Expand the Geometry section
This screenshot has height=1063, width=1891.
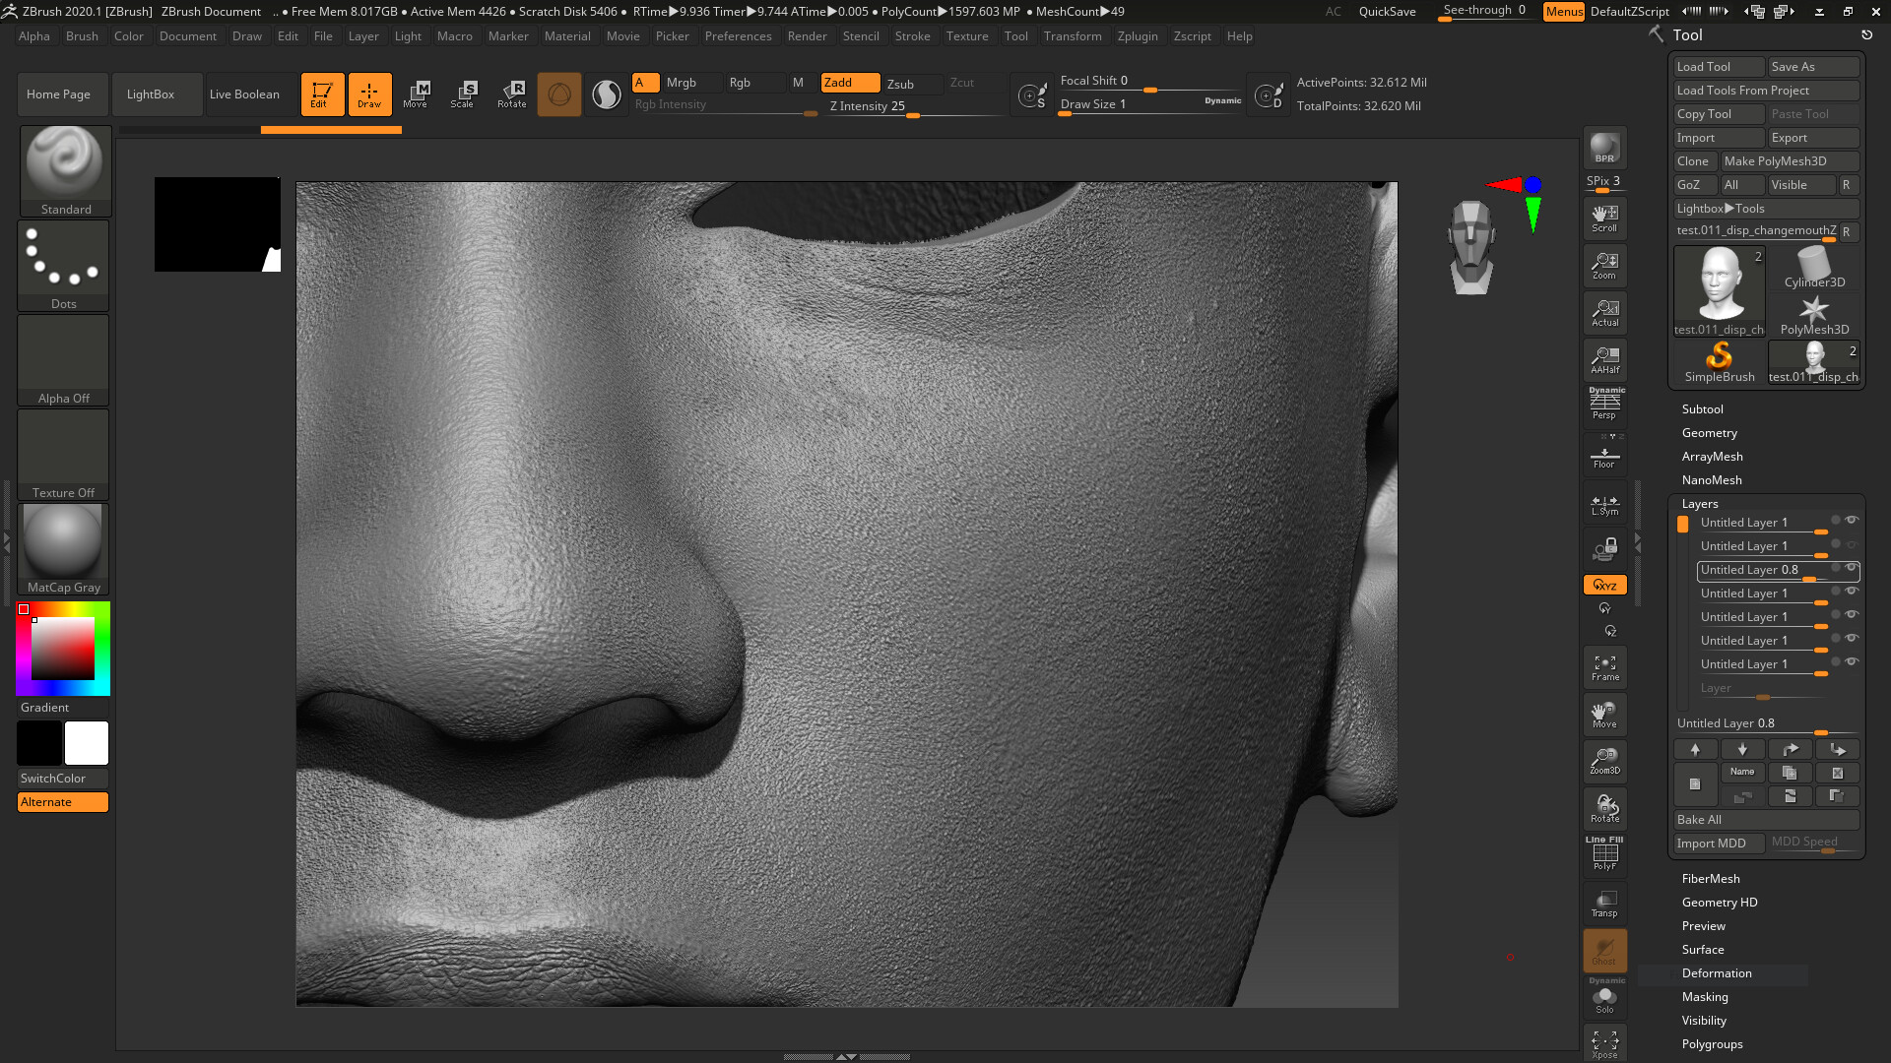(1710, 432)
